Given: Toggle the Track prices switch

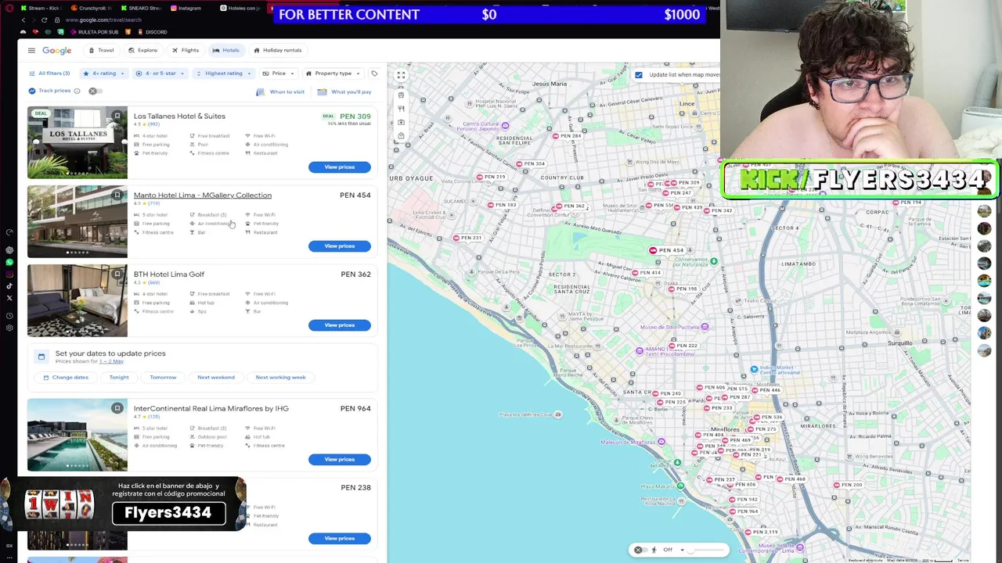Looking at the screenshot, I should (94, 91).
